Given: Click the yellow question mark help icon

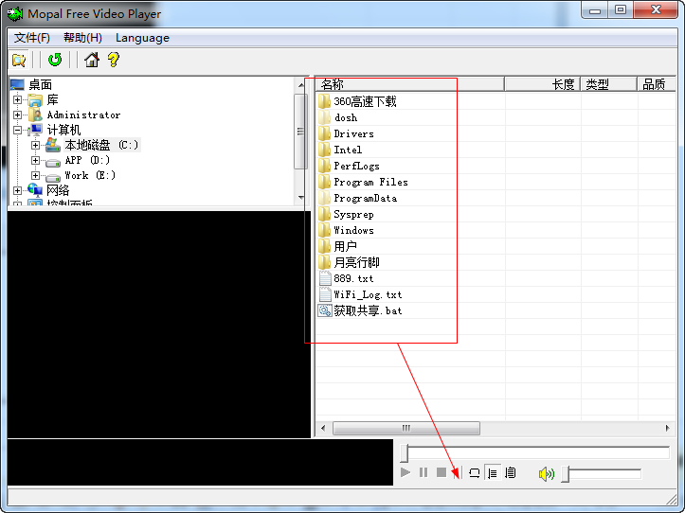Looking at the screenshot, I should tap(113, 60).
